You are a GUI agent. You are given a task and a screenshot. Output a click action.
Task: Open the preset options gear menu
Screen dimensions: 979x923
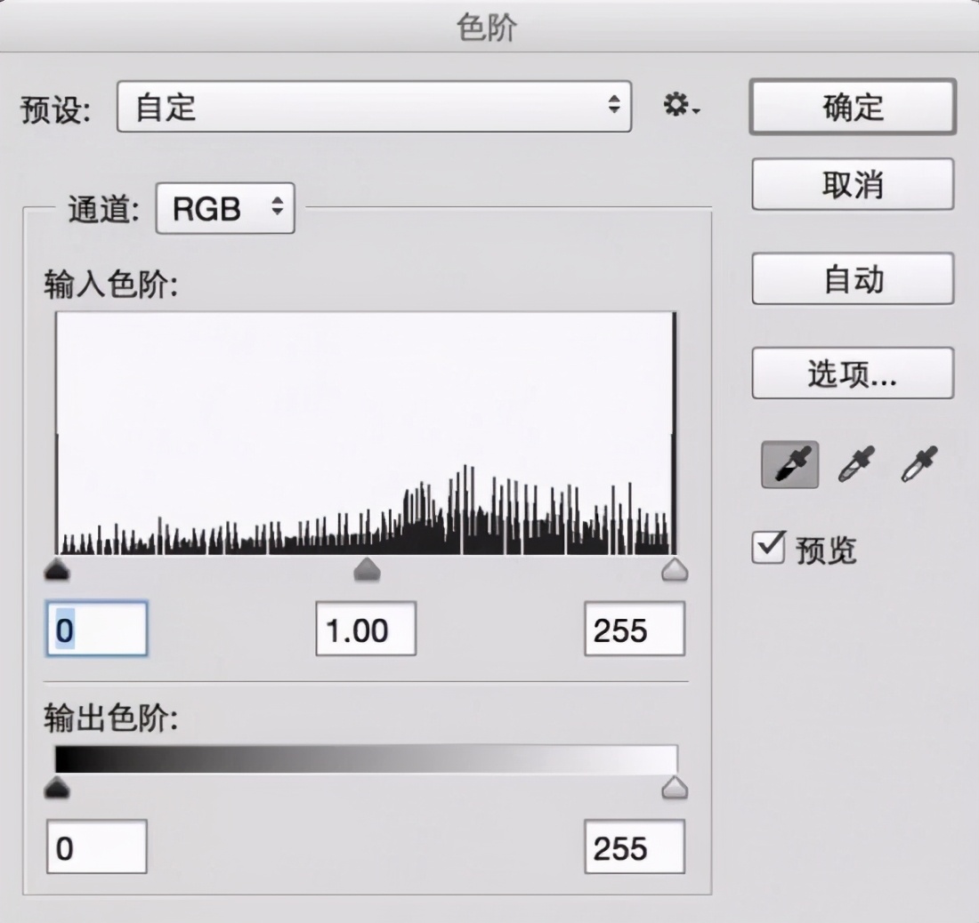coord(681,106)
